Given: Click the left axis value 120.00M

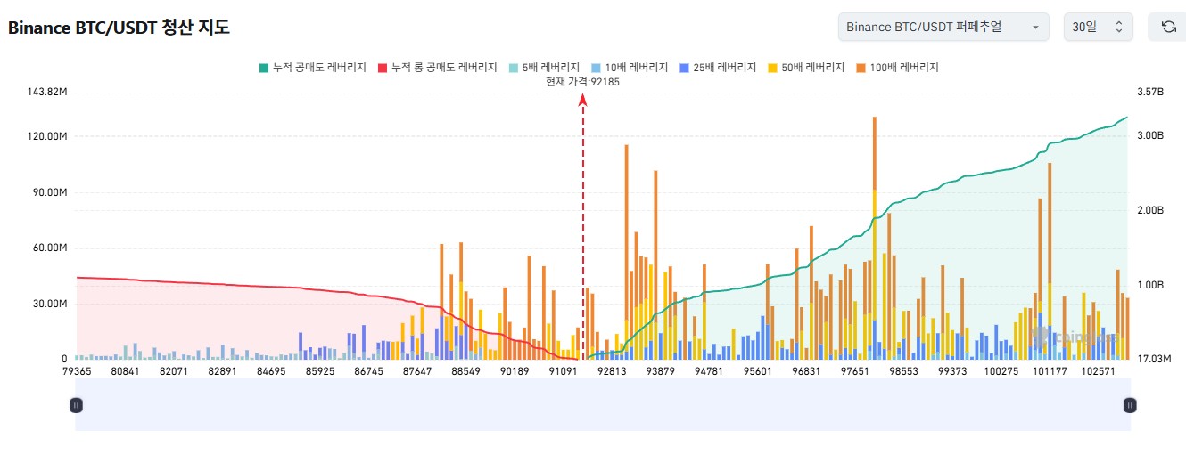Looking at the screenshot, I should 48,136.
